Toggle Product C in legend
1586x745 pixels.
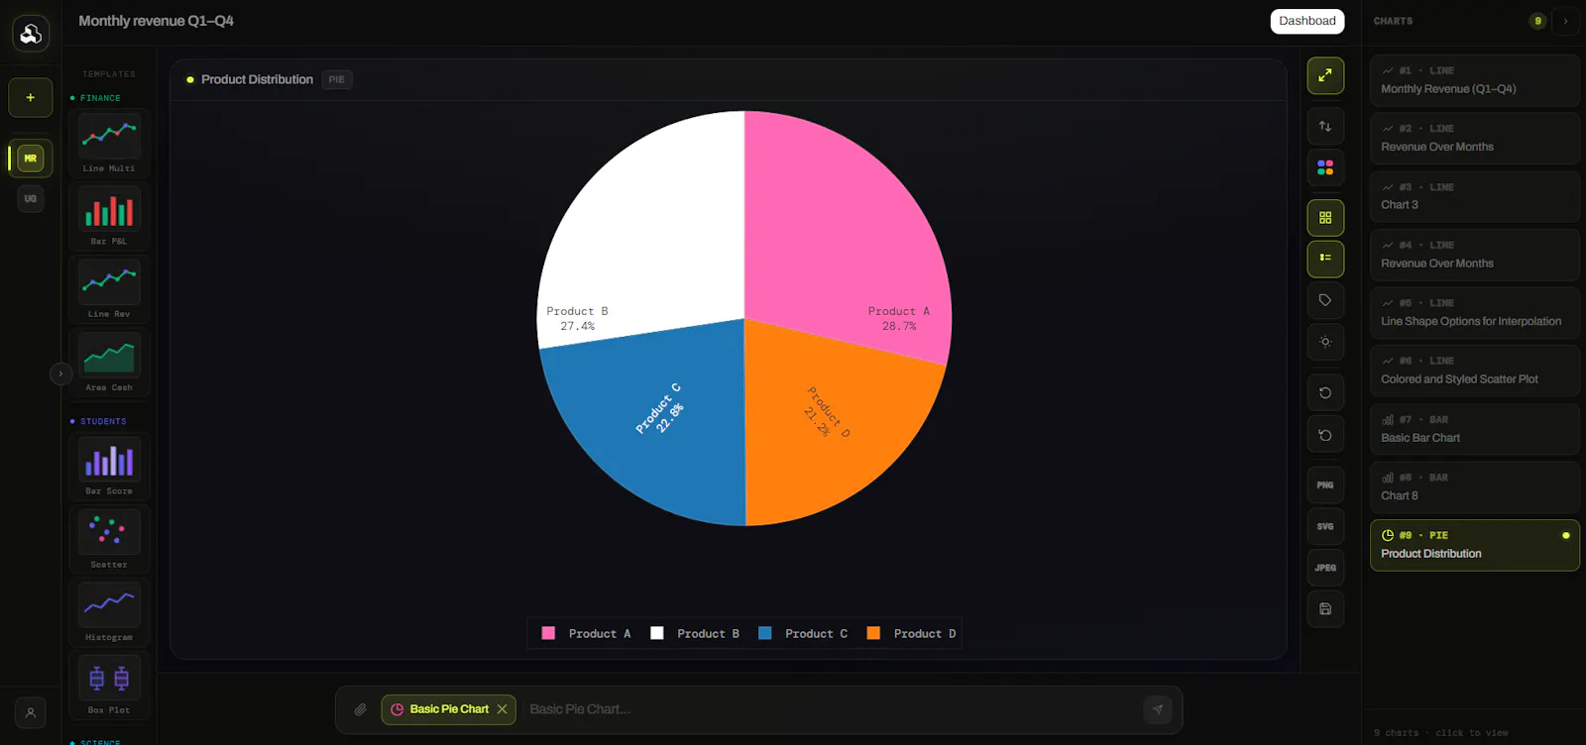click(803, 634)
